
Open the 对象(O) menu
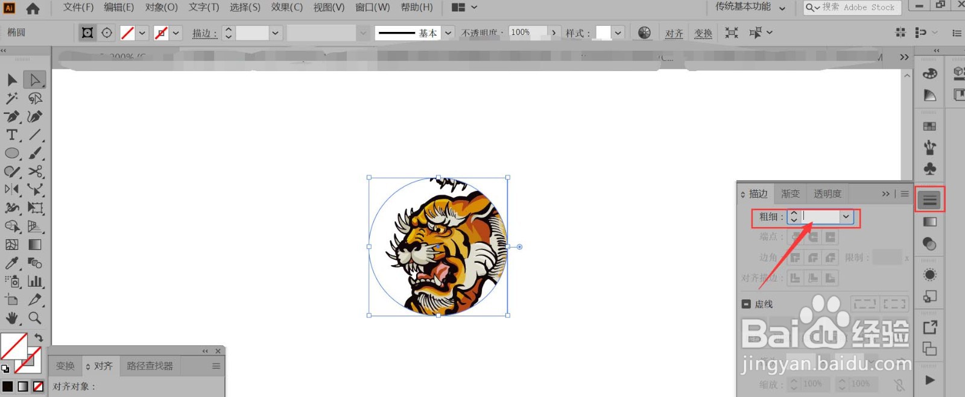pos(162,7)
